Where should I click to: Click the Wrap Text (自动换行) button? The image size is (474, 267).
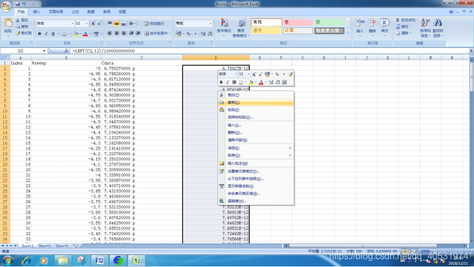(x=155, y=23)
